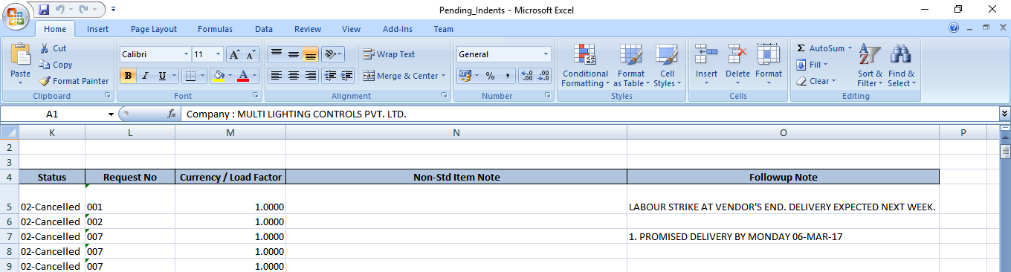Screen dimensions: 1011x272
Task: Apply the yellow Fill Color swatch
Action: [218, 76]
